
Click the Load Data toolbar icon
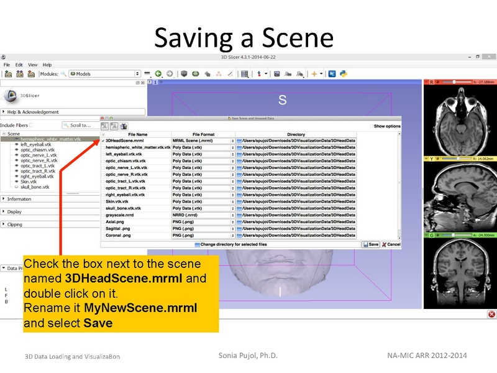point(8,74)
